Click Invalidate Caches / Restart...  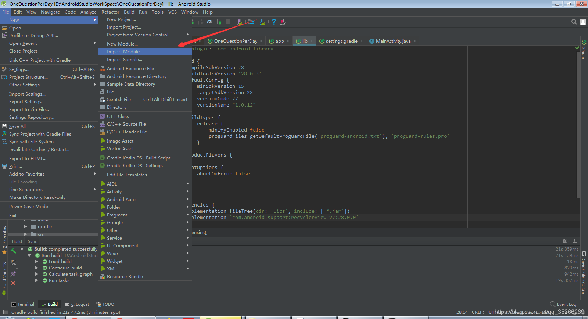[x=49, y=150]
